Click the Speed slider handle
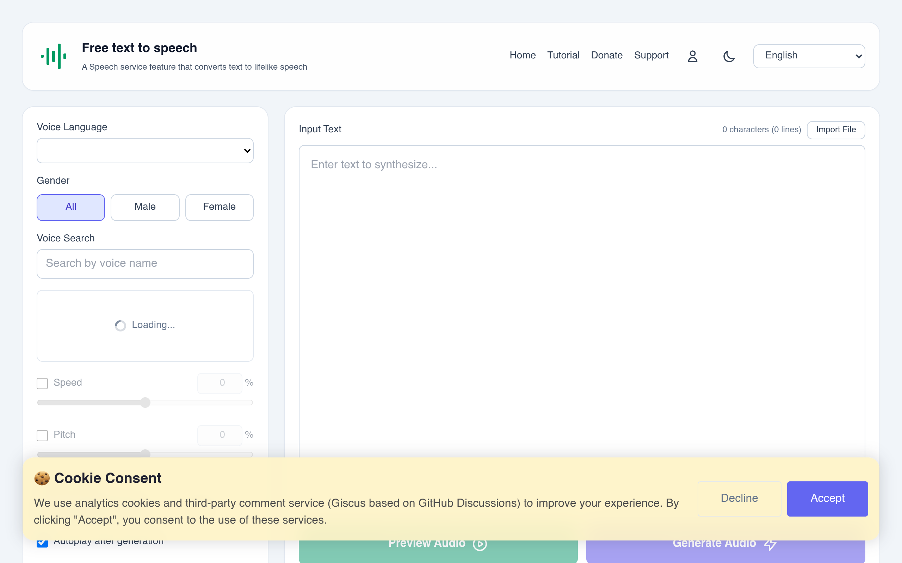 [x=145, y=403]
